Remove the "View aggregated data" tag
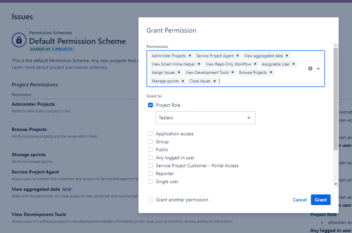The width and height of the screenshot is (352, 233). 287,55
